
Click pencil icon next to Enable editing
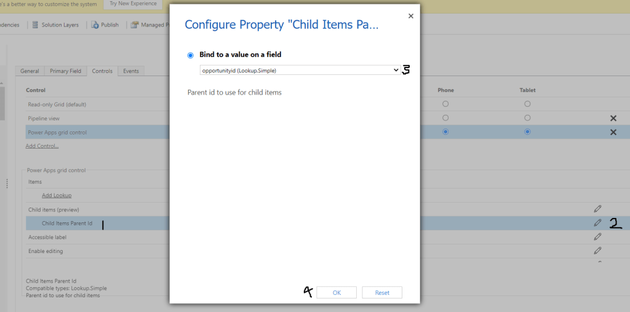597,251
